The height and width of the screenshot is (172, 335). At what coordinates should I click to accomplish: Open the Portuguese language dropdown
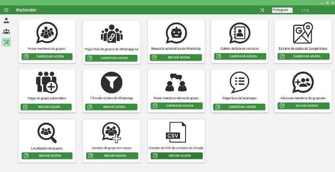[x=282, y=10]
